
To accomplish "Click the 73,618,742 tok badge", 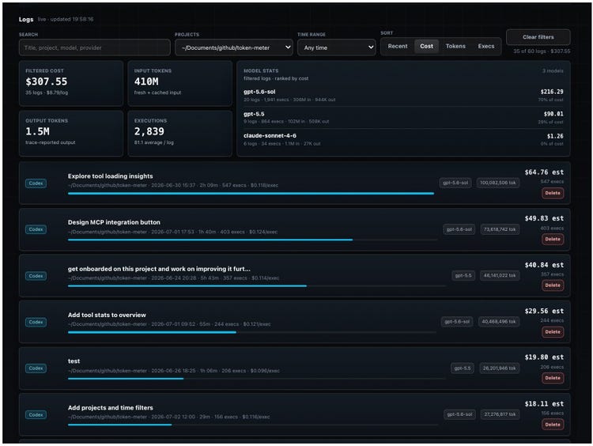I will click(x=500, y=229).
